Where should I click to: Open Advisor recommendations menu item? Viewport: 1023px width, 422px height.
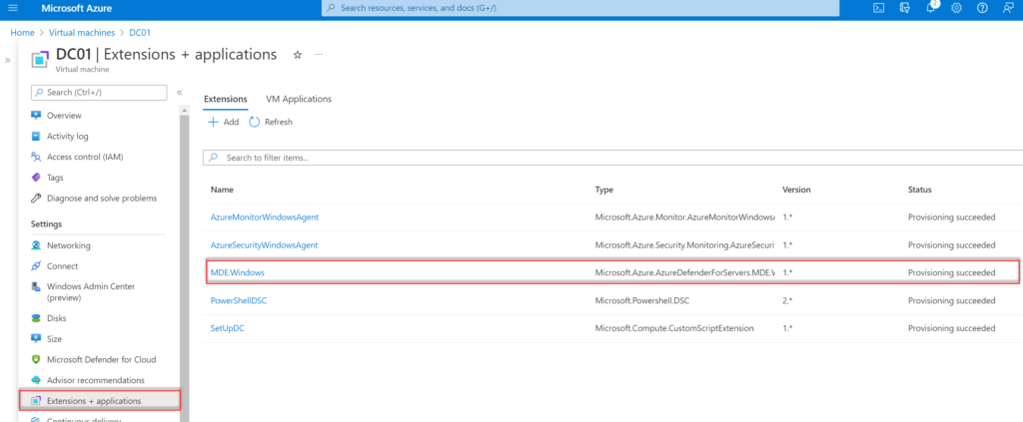98,380
